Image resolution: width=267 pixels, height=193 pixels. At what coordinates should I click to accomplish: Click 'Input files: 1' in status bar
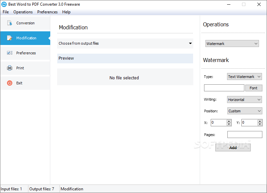[11, 189]
